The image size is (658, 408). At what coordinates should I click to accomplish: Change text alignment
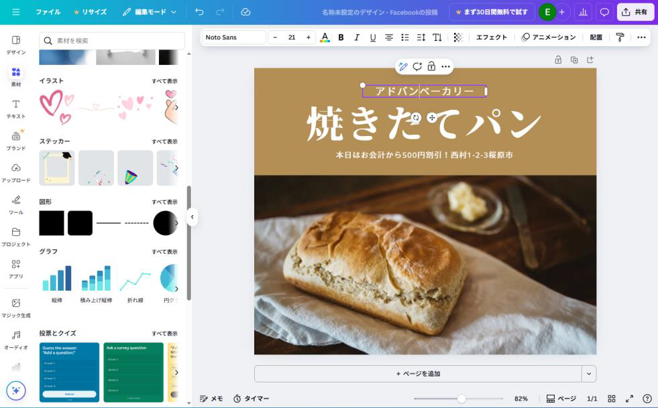[x=389, y=38]
